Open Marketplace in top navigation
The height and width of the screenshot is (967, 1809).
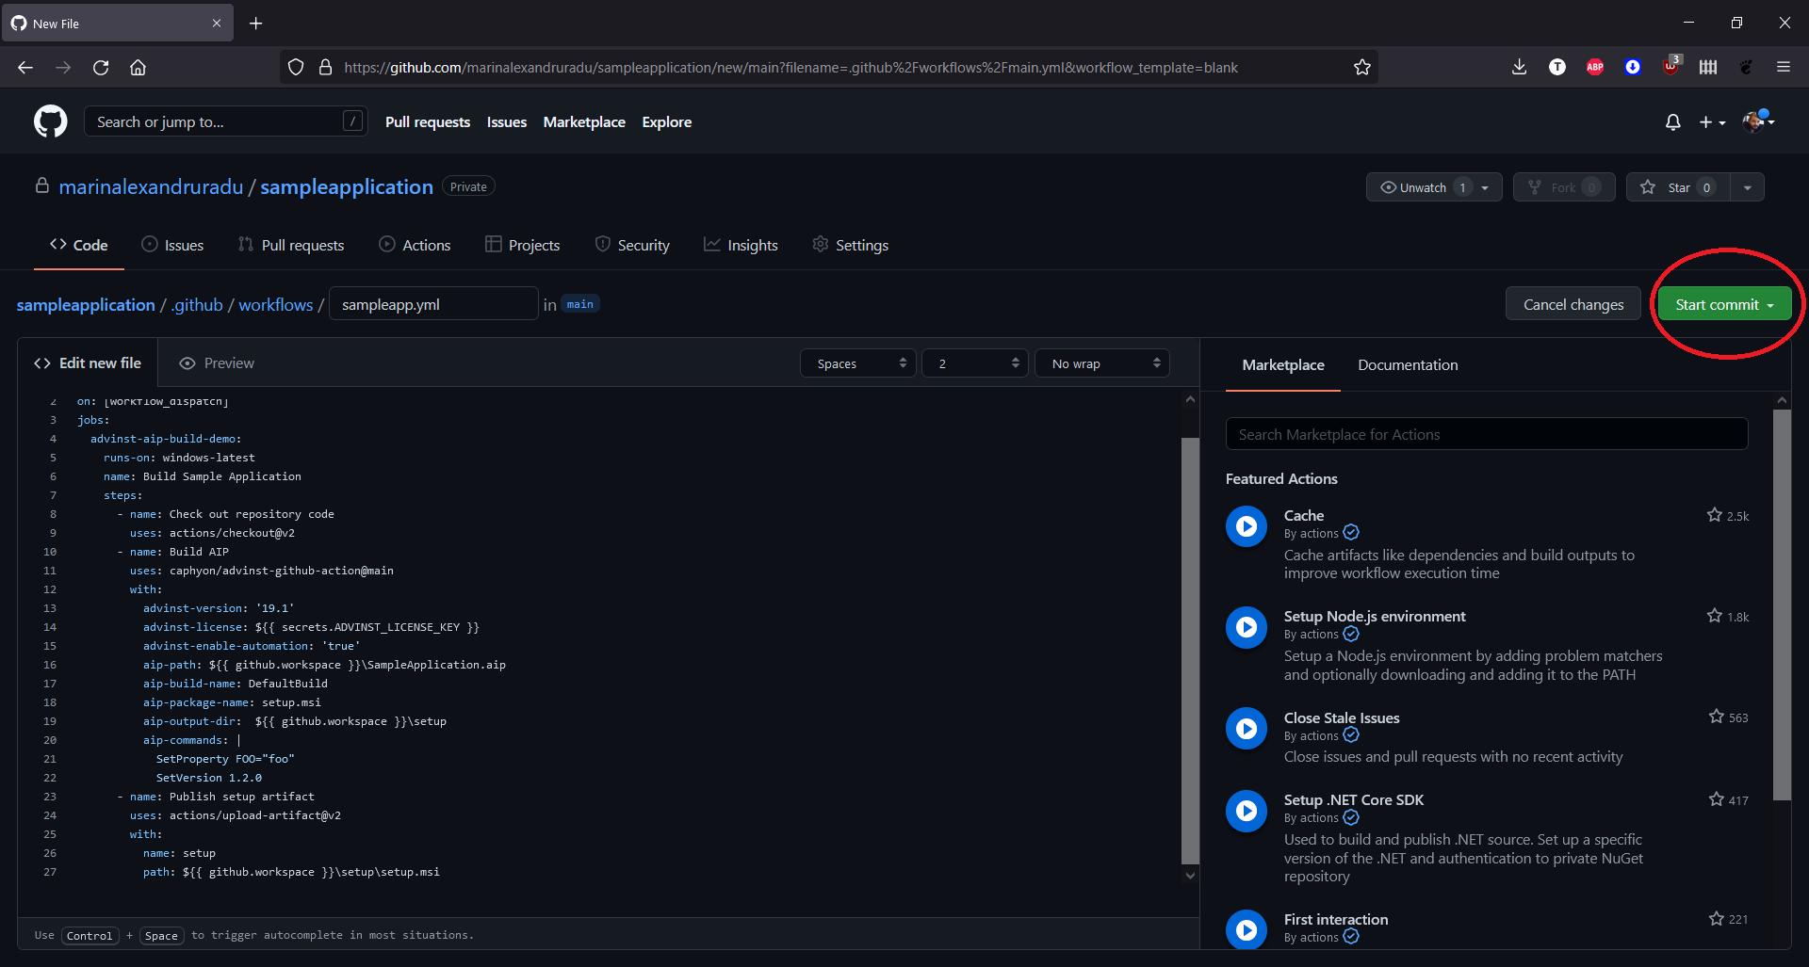point(584,122)
